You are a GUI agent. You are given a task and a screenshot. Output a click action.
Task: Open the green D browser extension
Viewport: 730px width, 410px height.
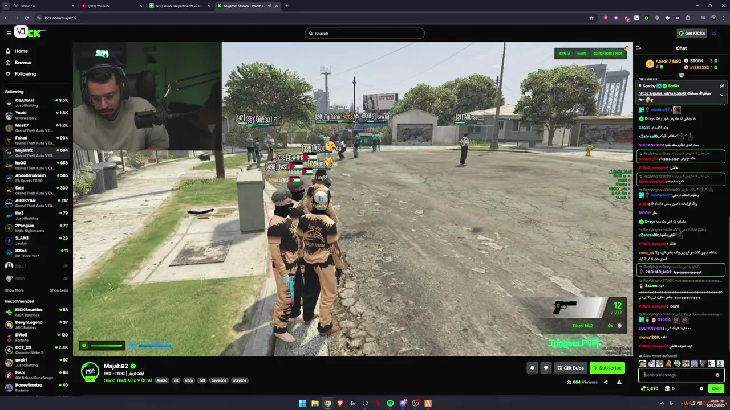click(646, 18)
